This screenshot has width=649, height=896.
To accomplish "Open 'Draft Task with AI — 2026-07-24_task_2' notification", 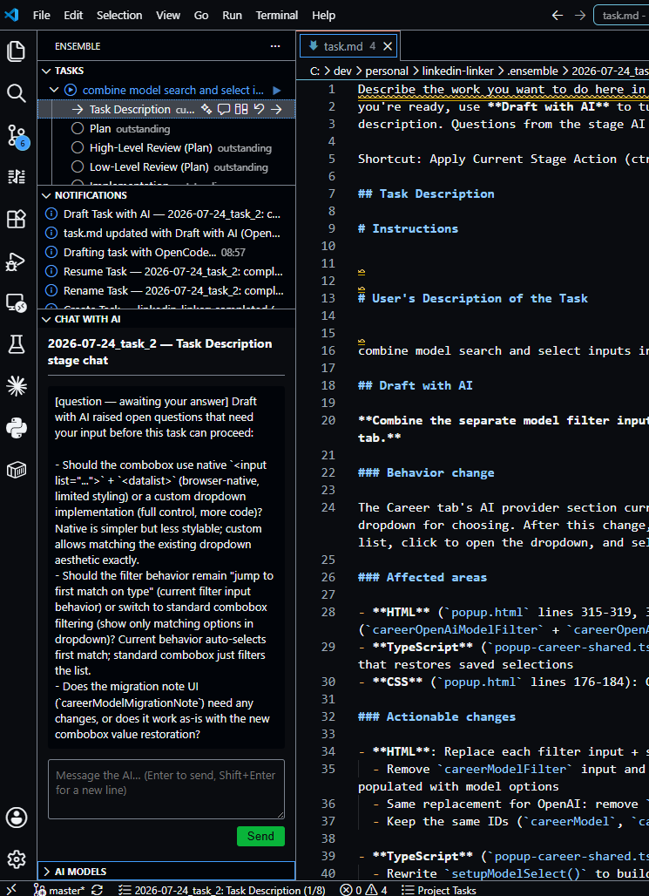I will (166, 214).
